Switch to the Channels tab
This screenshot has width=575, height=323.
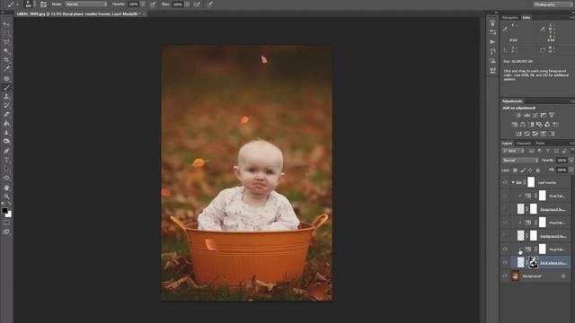pos(523,144)
